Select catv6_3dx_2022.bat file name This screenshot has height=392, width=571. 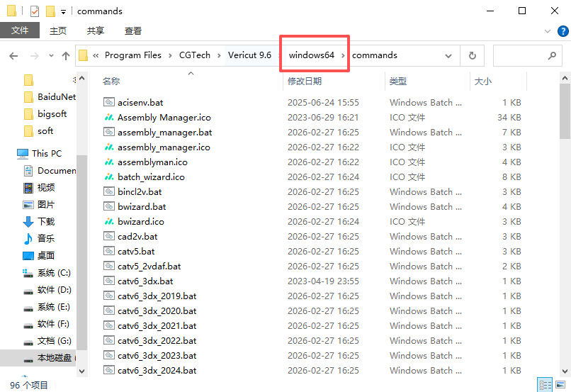click(157, 341)
